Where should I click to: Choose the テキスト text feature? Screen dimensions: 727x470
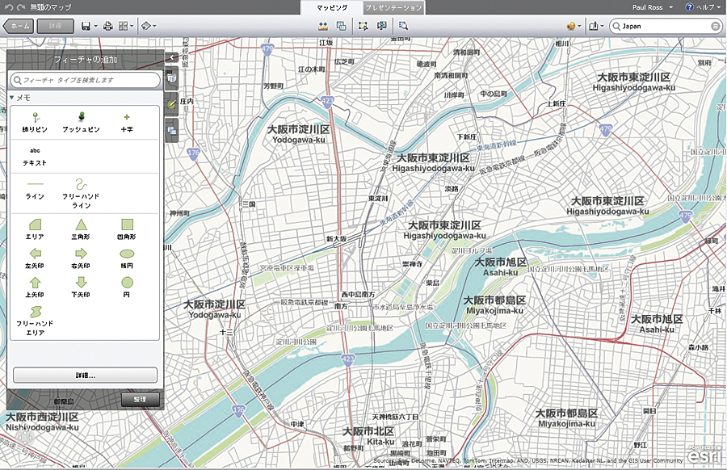pos(35,155)
